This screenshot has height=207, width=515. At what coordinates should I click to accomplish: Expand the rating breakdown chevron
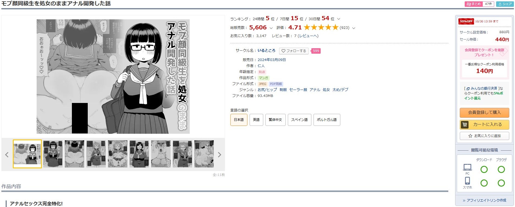point(353,28)
